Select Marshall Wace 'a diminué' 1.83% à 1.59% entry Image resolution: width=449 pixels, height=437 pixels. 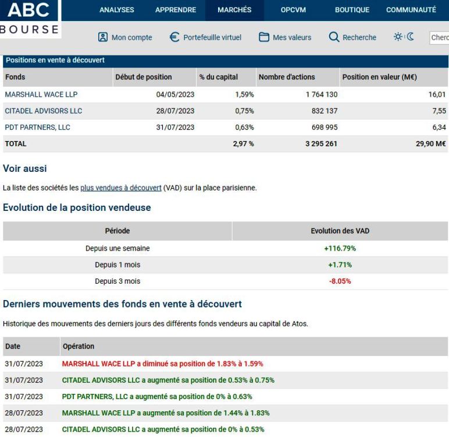[x=162, y=364]
